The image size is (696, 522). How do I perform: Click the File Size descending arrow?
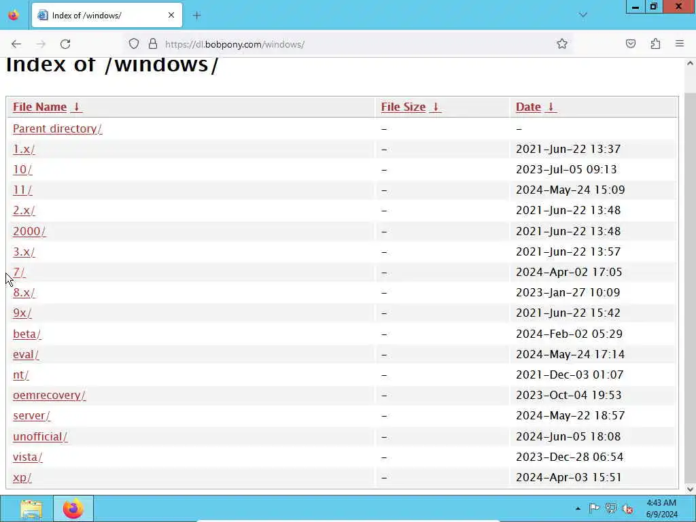(x=436, y=107)
